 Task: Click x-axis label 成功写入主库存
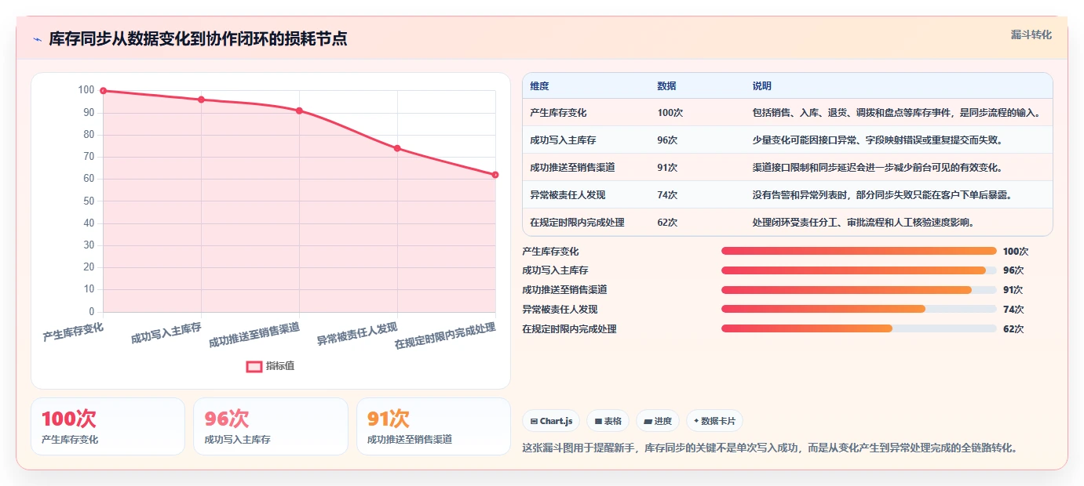[166, 332]
